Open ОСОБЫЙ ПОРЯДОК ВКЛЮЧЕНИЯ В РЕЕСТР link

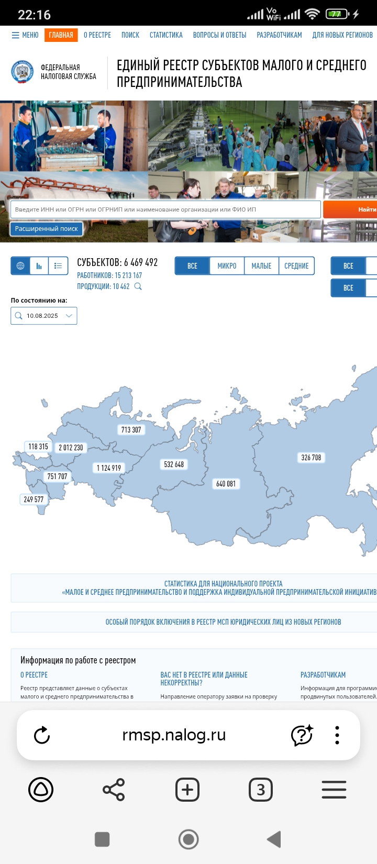(223, 622)
